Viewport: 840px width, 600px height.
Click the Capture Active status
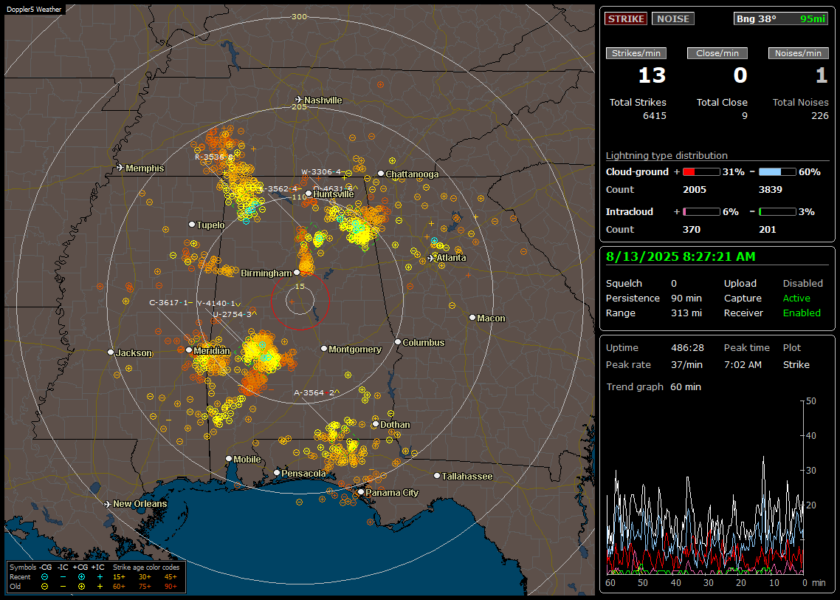[x=796, y=298]
